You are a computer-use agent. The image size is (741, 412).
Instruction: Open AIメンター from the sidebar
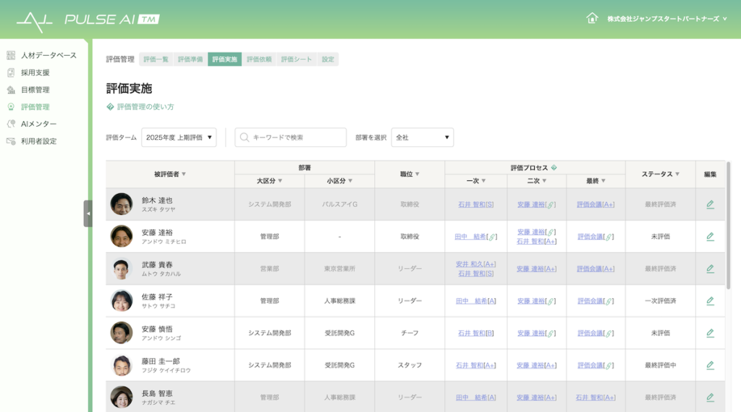point(38,124)
